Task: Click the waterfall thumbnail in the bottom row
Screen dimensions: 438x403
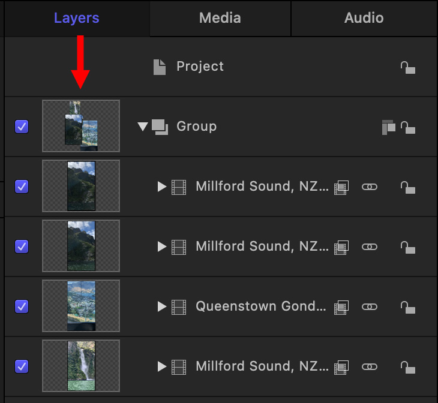Action: 81,366
